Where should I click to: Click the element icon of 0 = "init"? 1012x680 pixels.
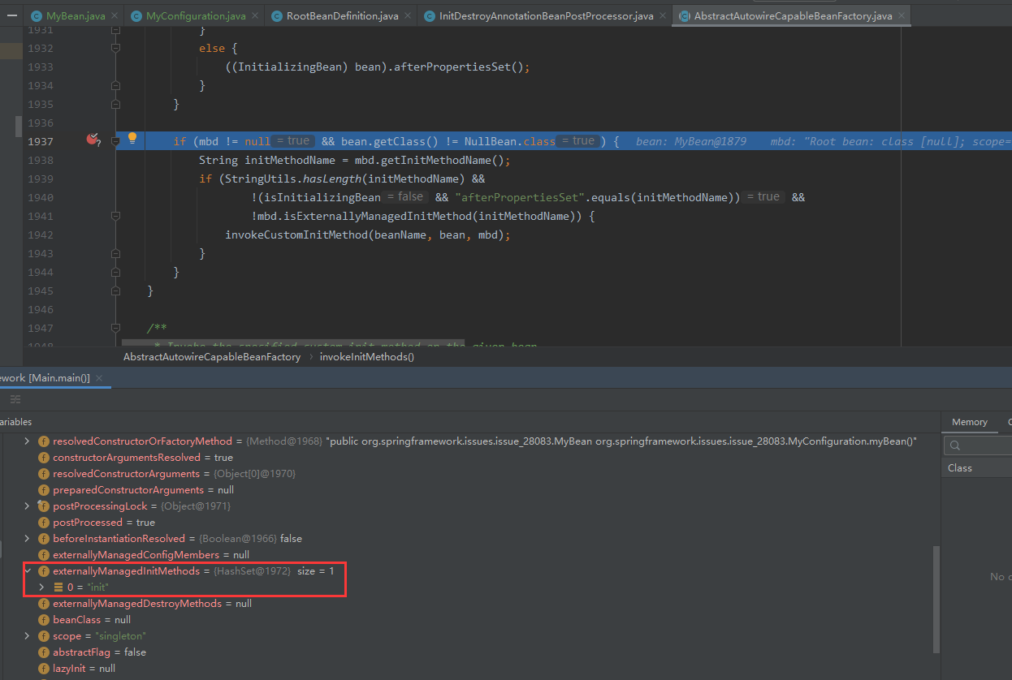pyautogui.click(x=58, y=587)
